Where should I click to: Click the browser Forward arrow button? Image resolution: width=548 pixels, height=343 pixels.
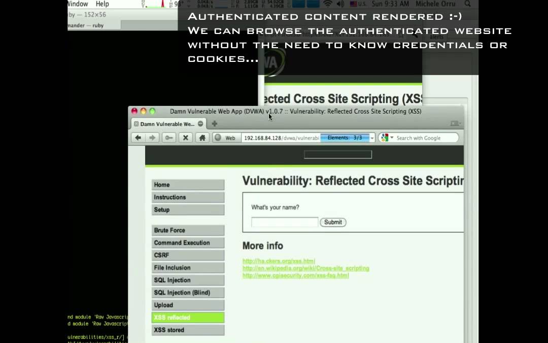point(152,138)
